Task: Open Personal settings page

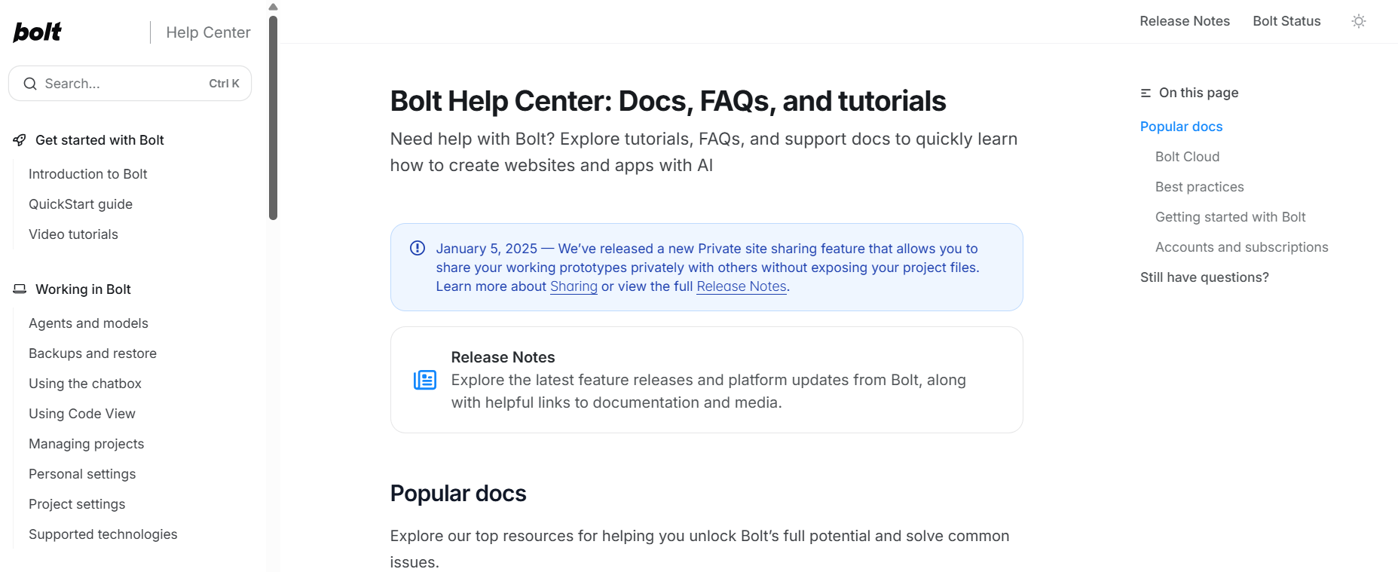Action: click(x=82, y=474)
